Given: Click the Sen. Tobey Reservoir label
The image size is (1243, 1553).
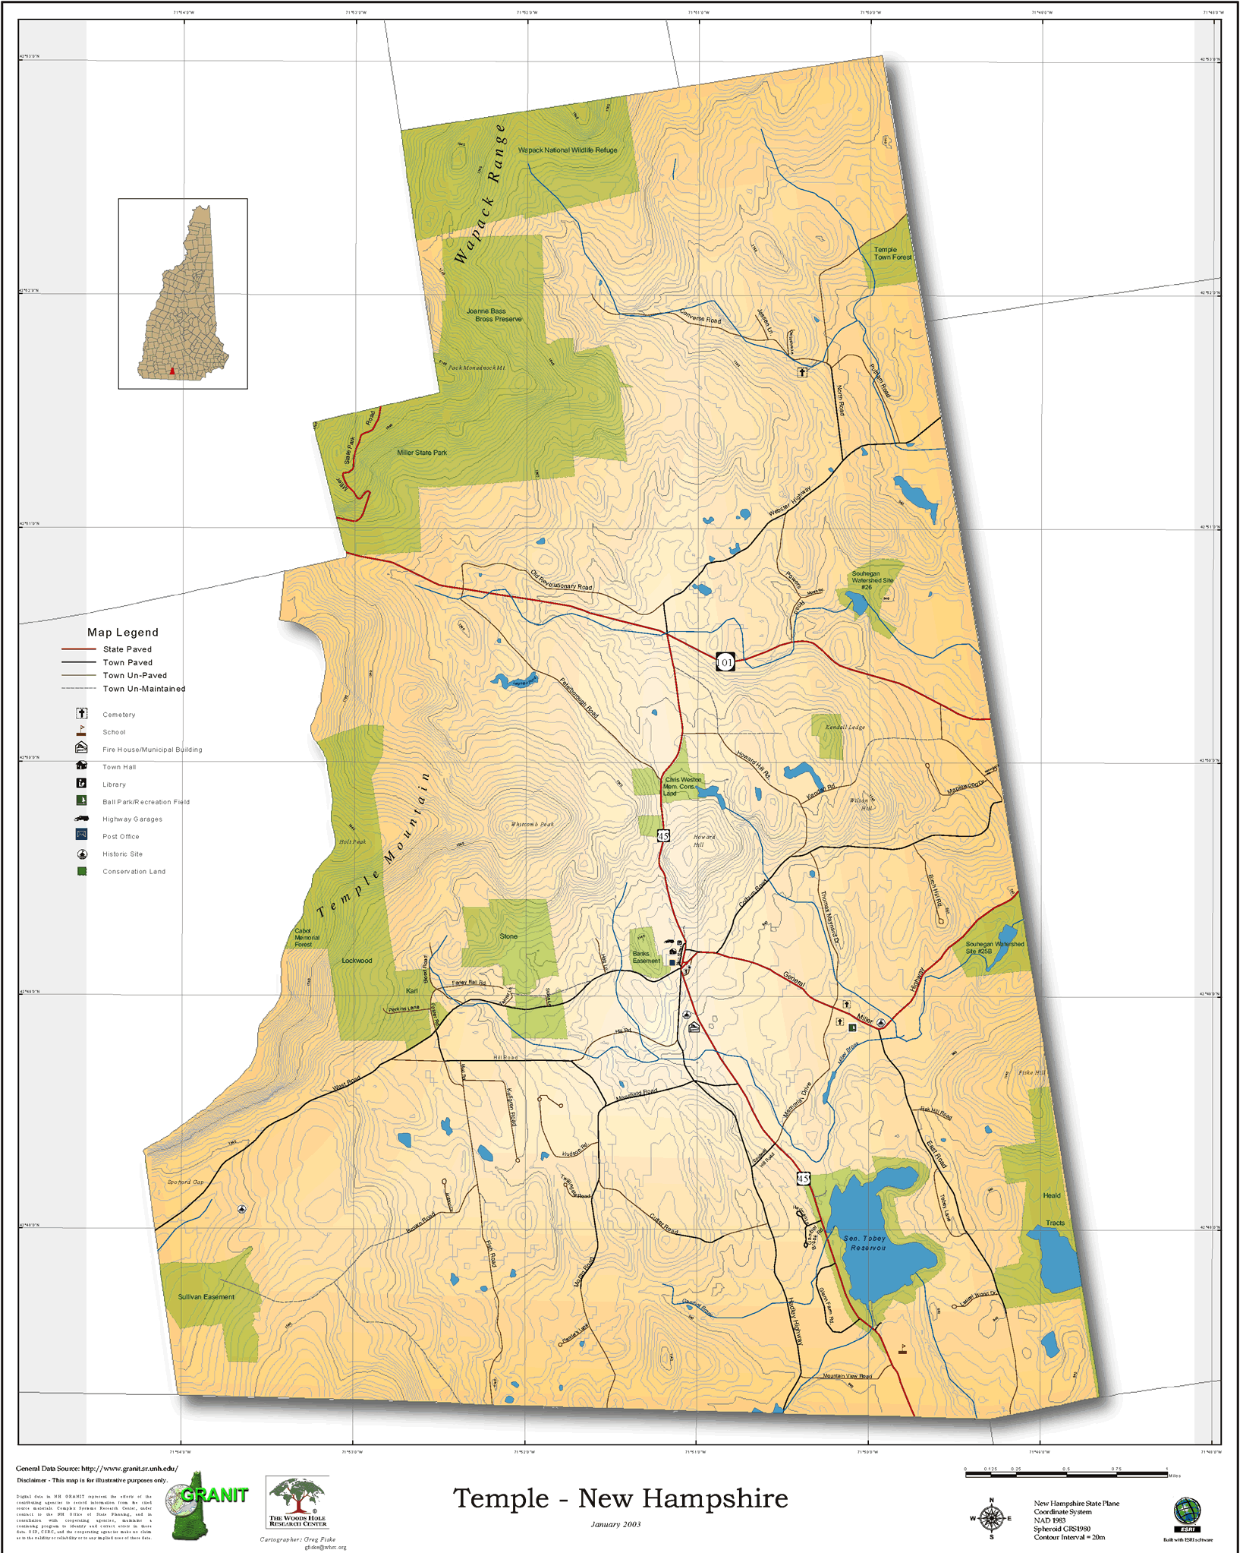Looking at the screenshot, I should pyautogui.click(x=865, y=1242).
